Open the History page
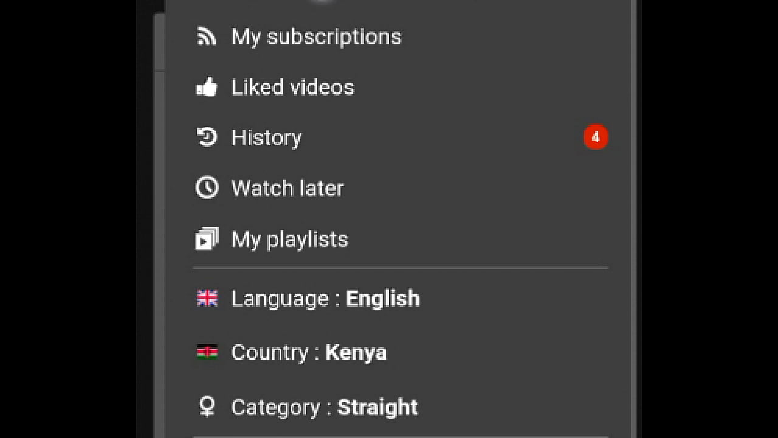 pyautogui.click(x=266, y=137)
